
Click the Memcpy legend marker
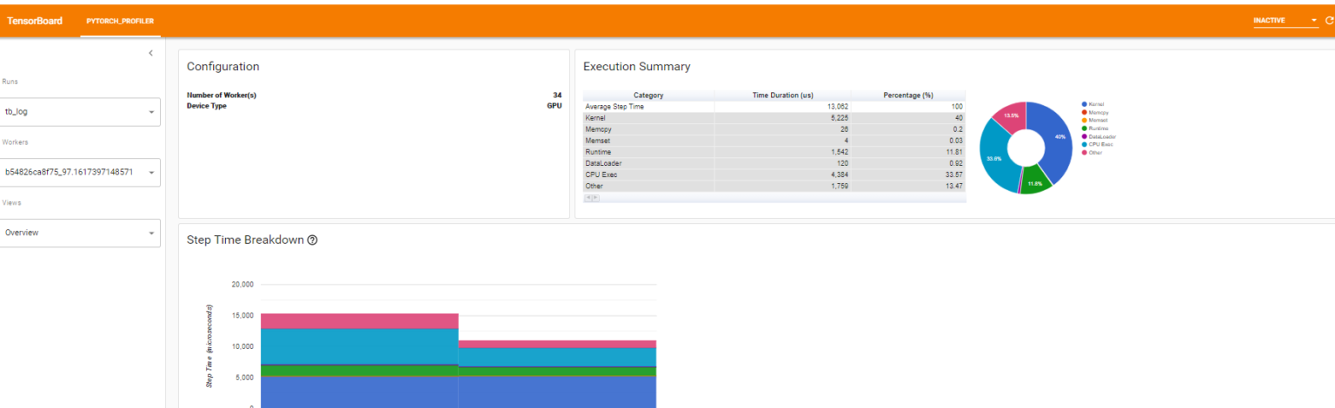click(x=1085, y=113)
